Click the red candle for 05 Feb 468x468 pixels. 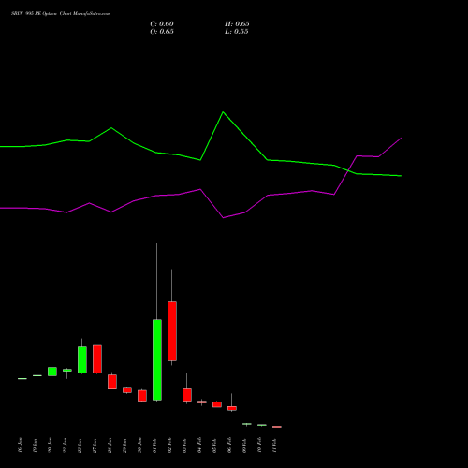coord(217,404)
